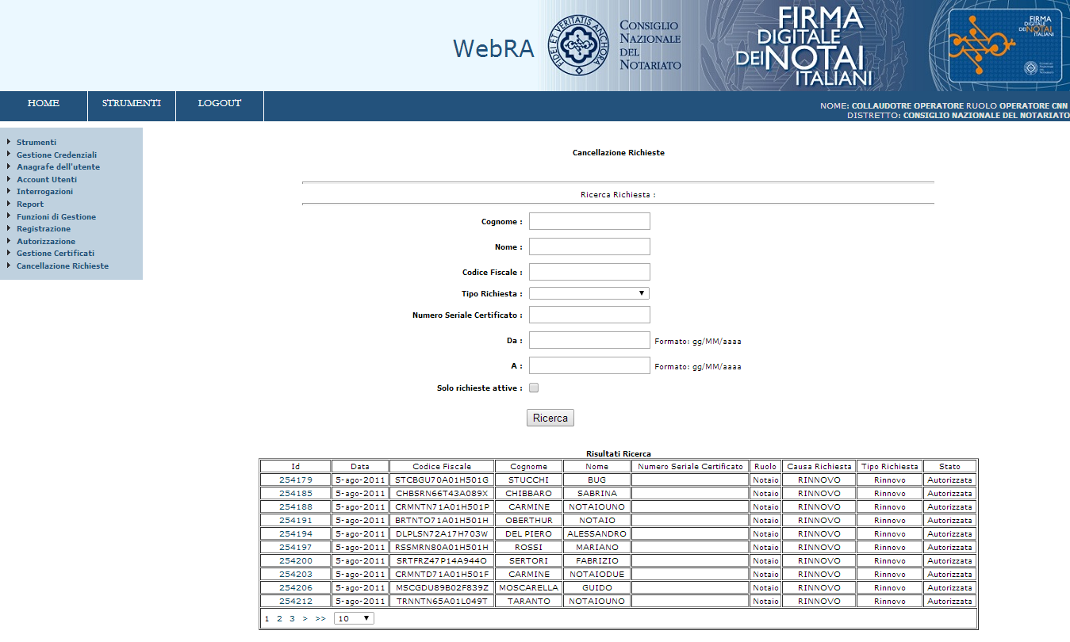Click Autorizzata status for STUCCHI row

coord(949,480)
